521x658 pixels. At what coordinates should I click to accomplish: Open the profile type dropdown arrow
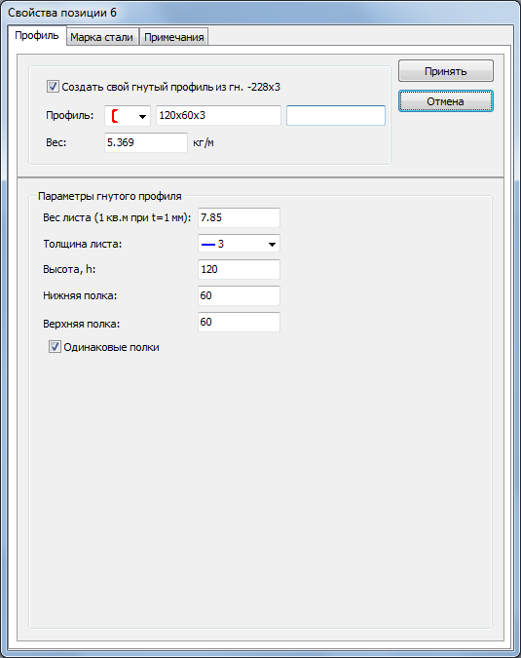tap(142, 116)
